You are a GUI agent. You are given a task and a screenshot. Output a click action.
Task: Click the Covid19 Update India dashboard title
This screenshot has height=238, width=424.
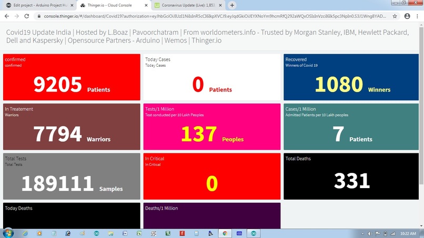pyautogui.click(x=207, y=36)
